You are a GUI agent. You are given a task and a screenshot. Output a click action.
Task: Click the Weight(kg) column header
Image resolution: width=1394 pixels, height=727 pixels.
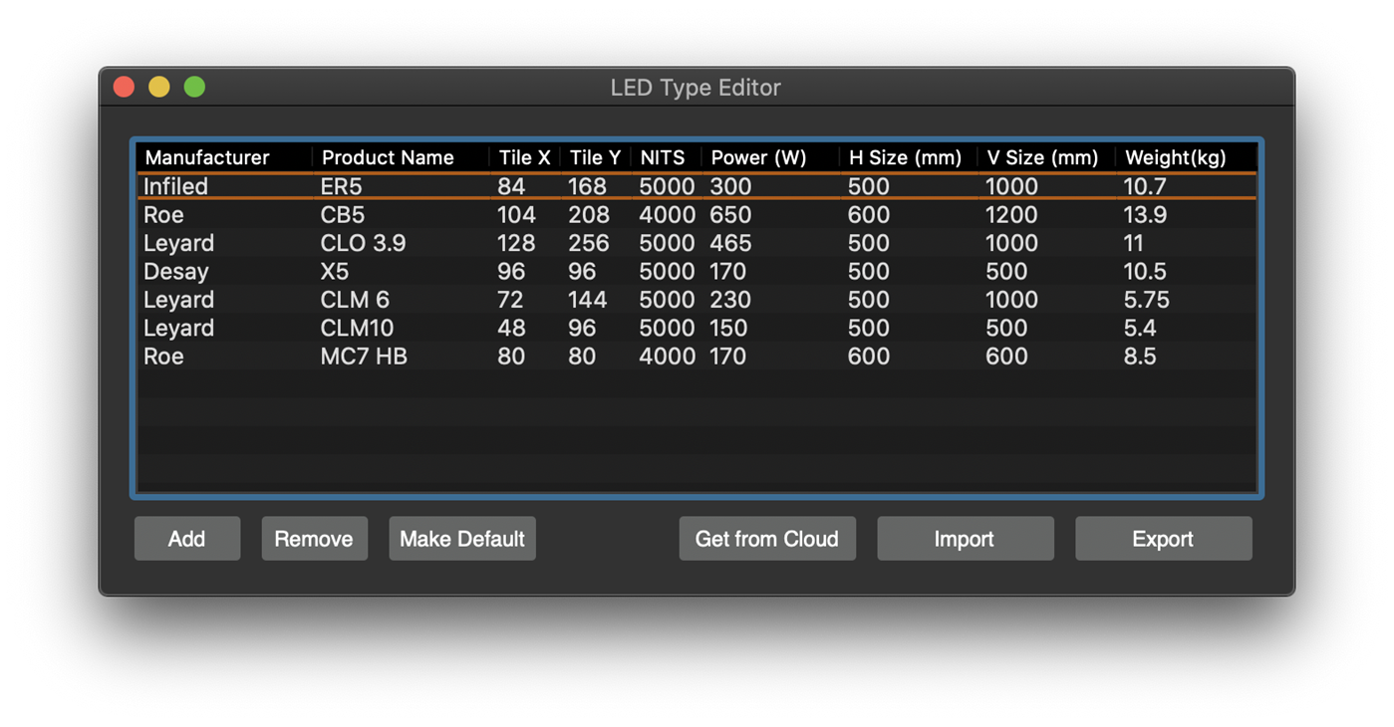pyautogui.click(x=1176, y=157)
